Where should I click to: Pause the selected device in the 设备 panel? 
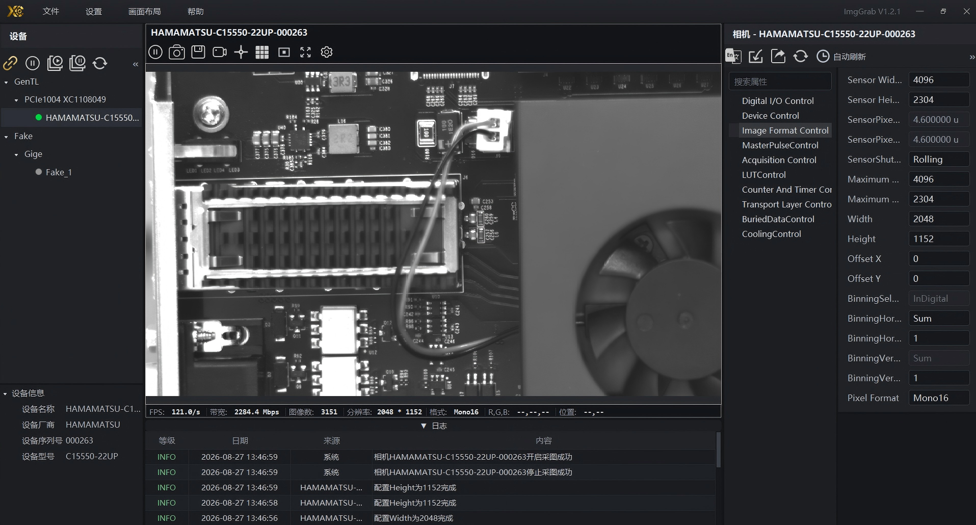33,63
